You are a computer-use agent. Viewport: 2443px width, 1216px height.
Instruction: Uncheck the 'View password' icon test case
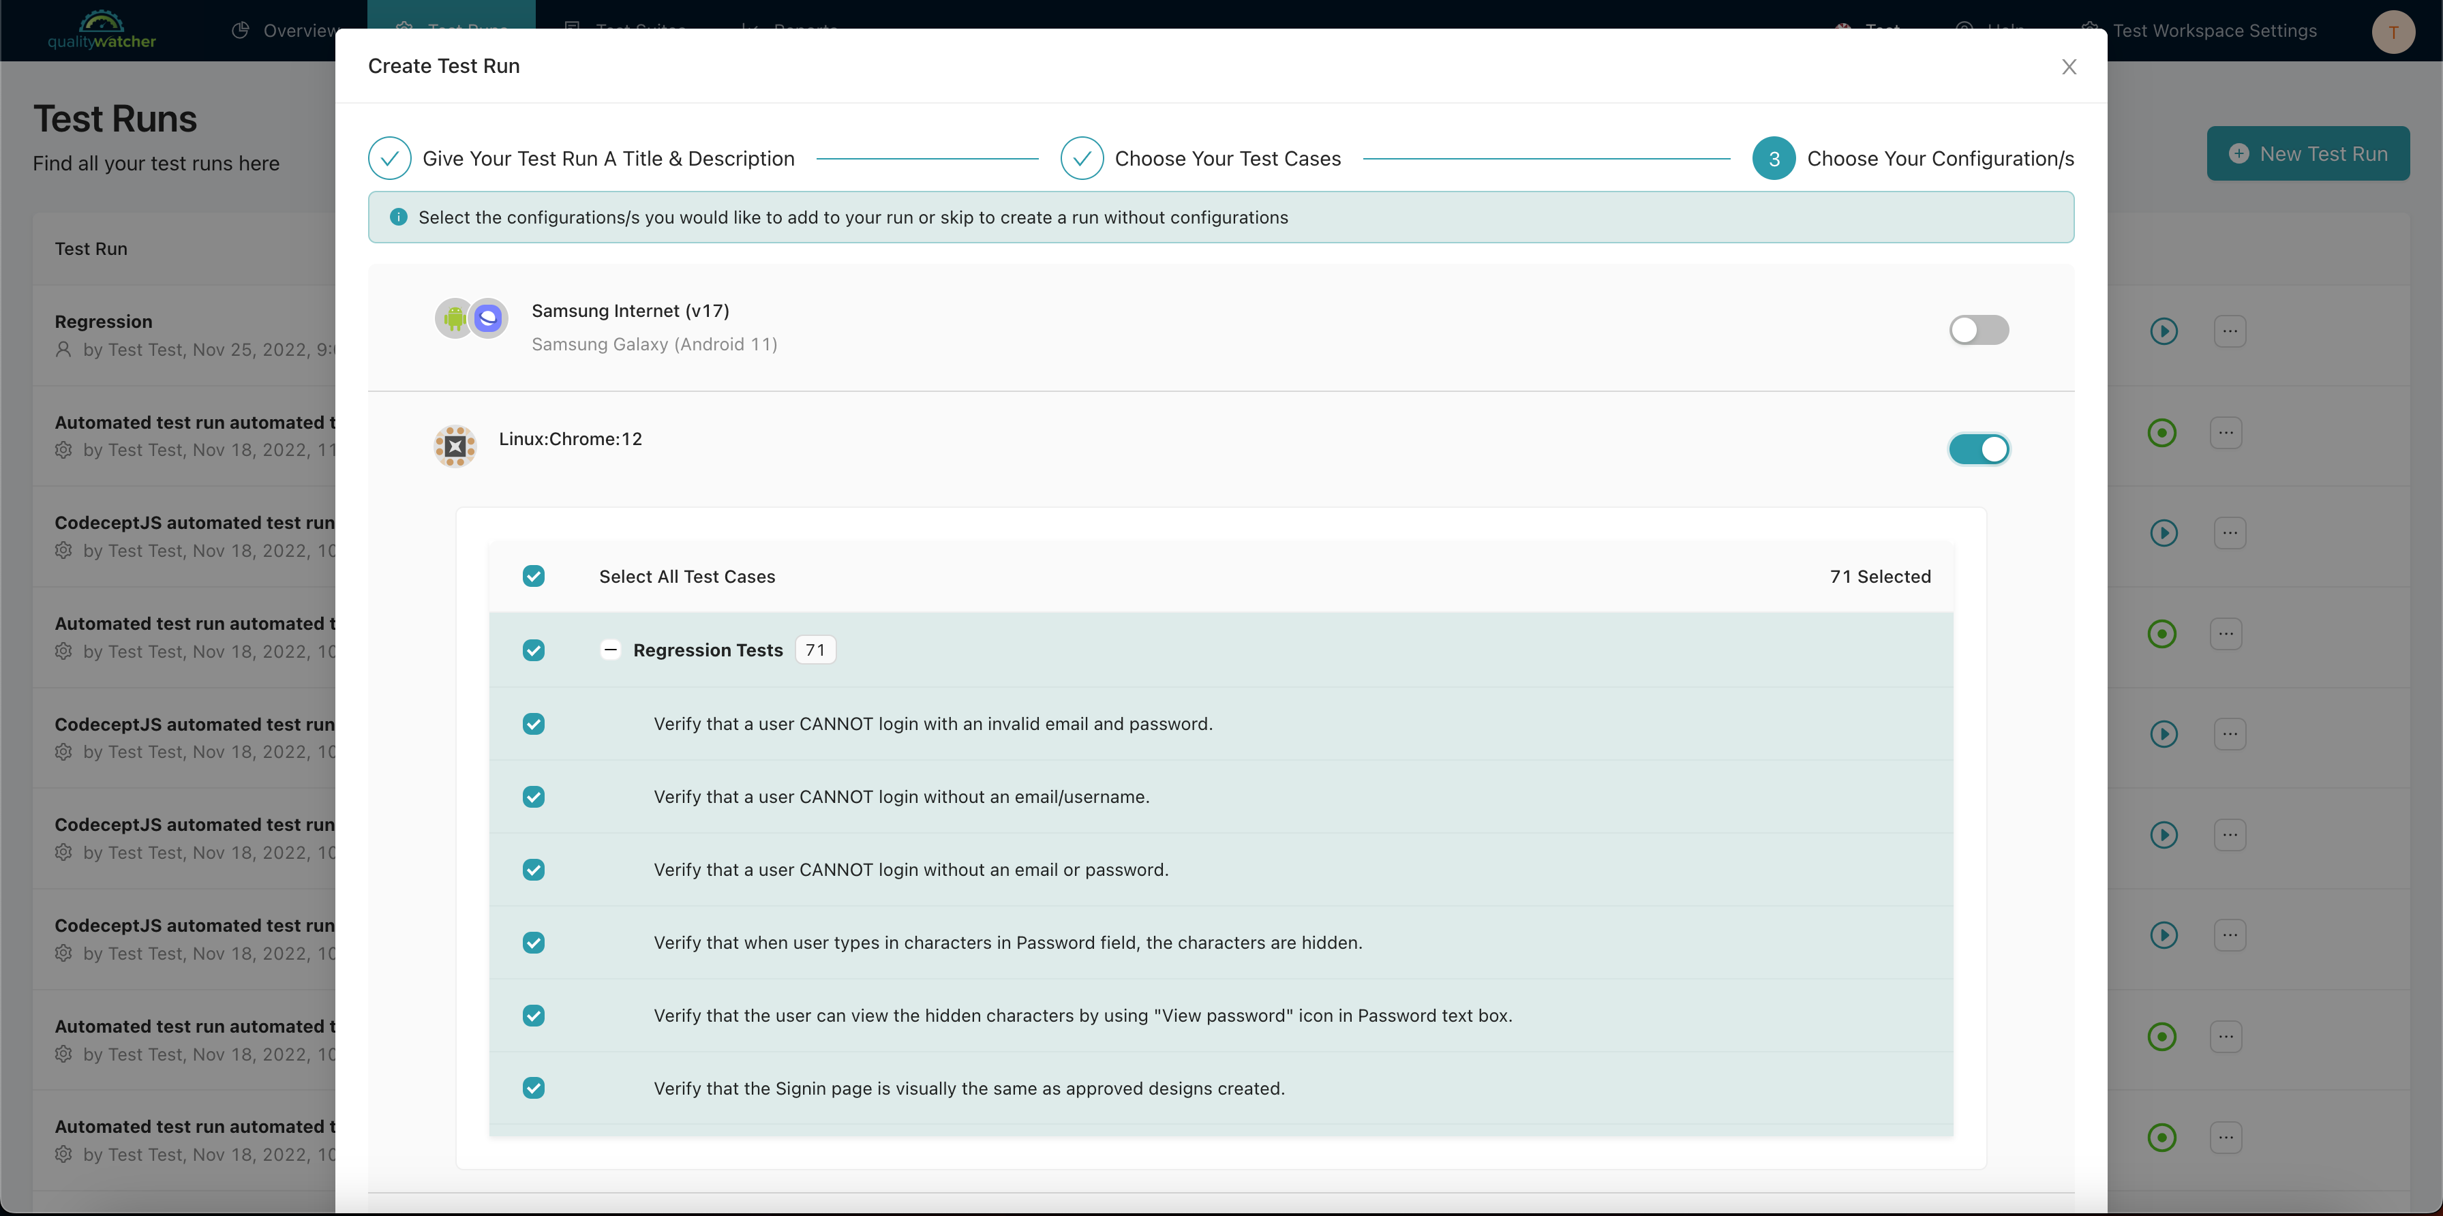[534, 1015]
